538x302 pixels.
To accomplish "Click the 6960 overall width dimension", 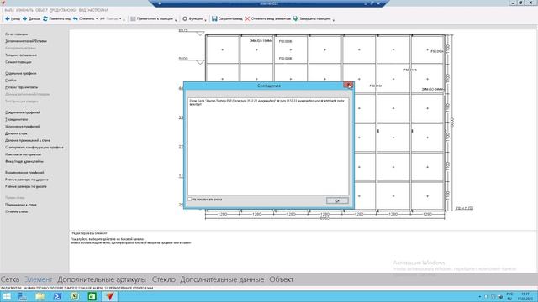I will pos(324,218).
